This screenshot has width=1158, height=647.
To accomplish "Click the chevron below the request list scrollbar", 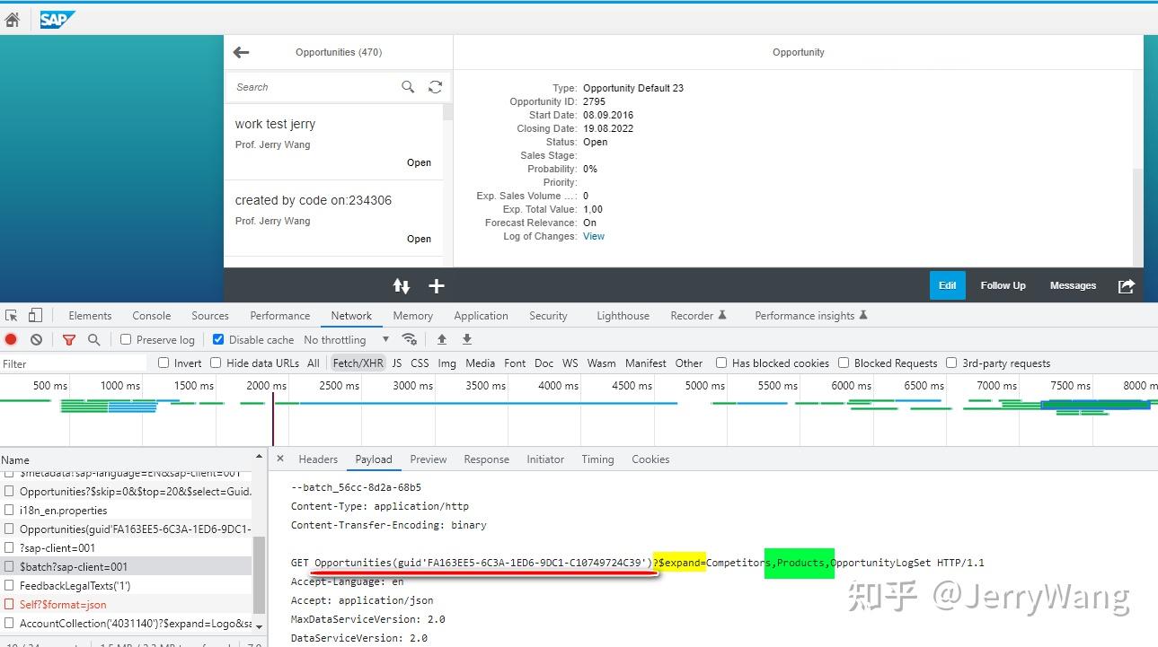I will (260, 625).
